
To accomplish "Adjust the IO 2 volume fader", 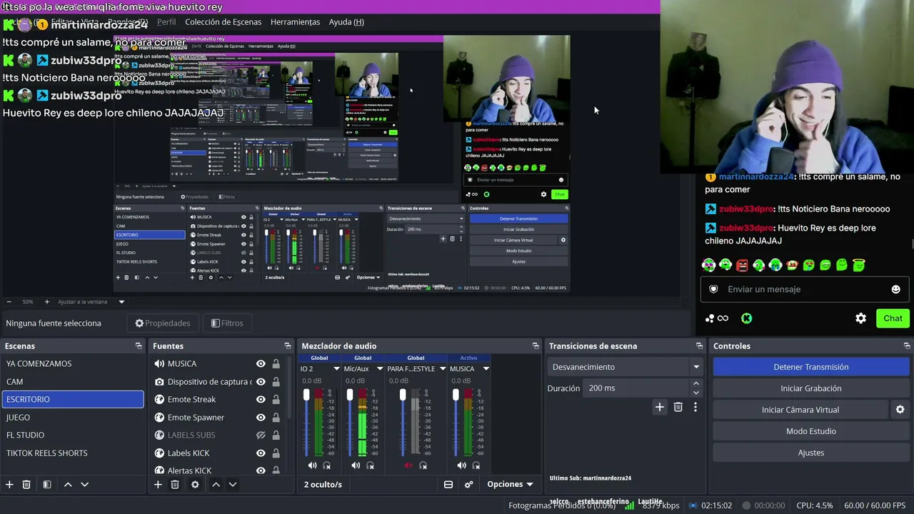I will pyautogui.click(x=306, y=395).
